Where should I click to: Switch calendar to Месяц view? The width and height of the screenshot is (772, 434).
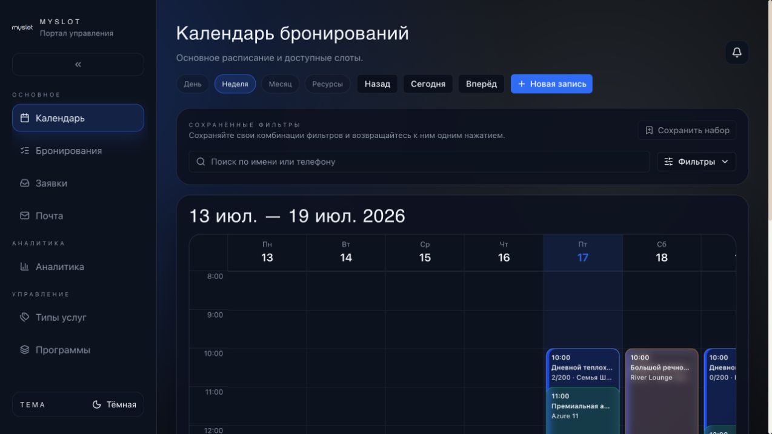point(280,84)
